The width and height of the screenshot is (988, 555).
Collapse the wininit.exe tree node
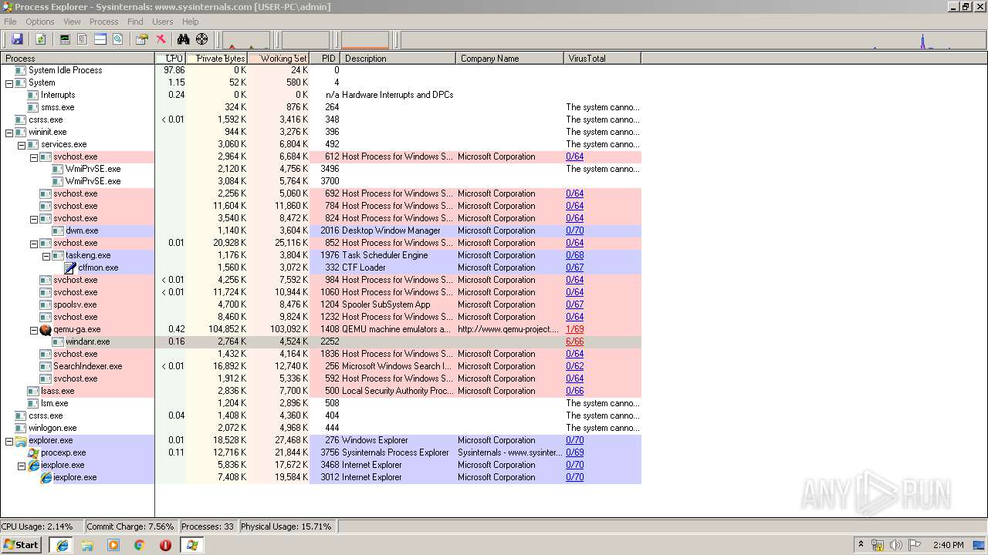pos(9,132)
